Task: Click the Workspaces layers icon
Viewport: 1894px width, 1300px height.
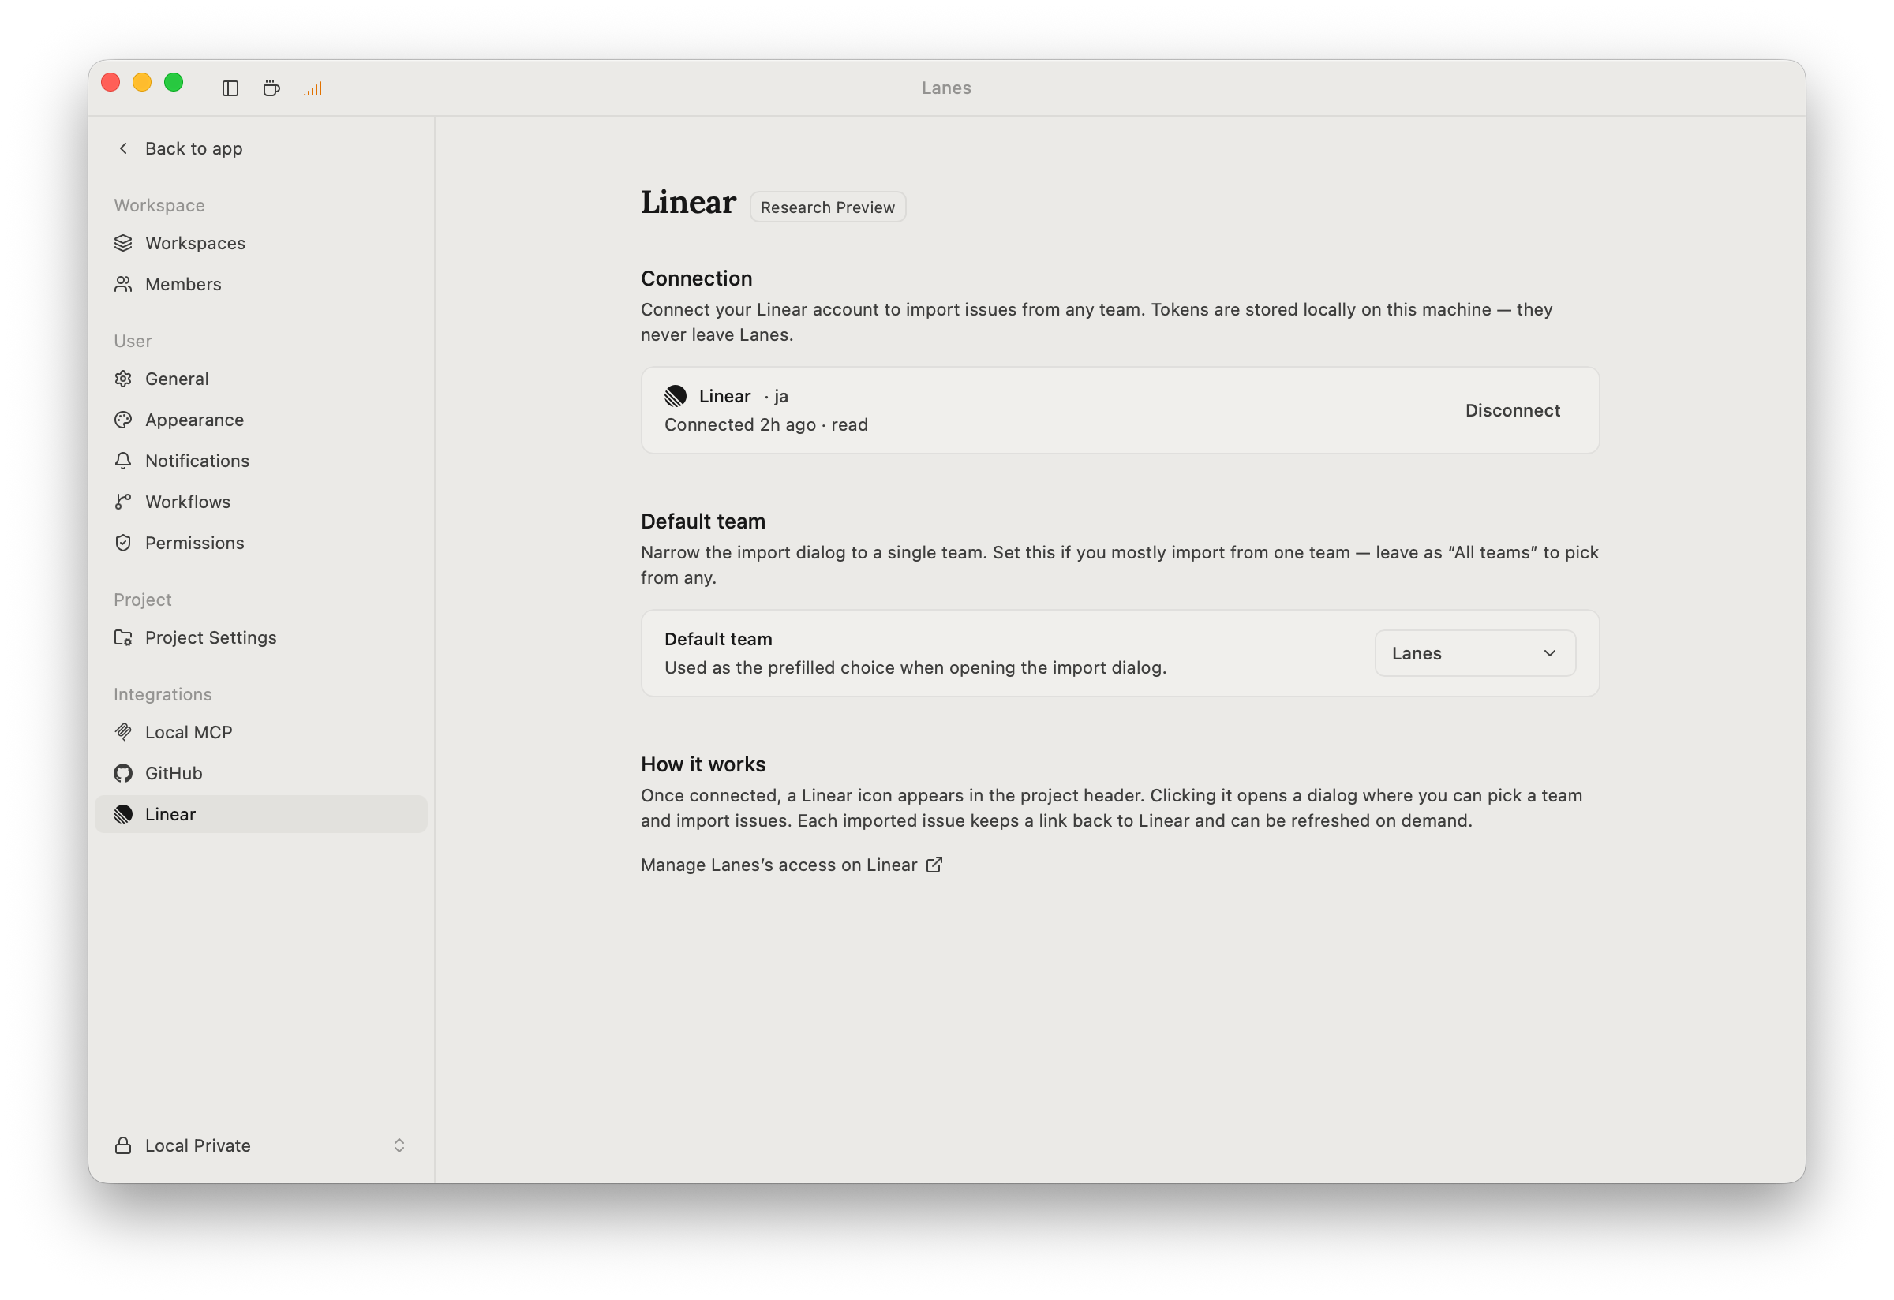Action: 123,243
